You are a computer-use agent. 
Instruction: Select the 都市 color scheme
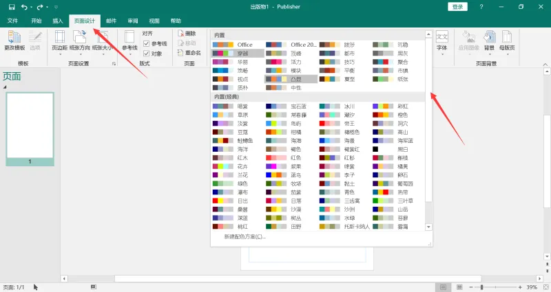pyautogui.click(x=344, y=54)
